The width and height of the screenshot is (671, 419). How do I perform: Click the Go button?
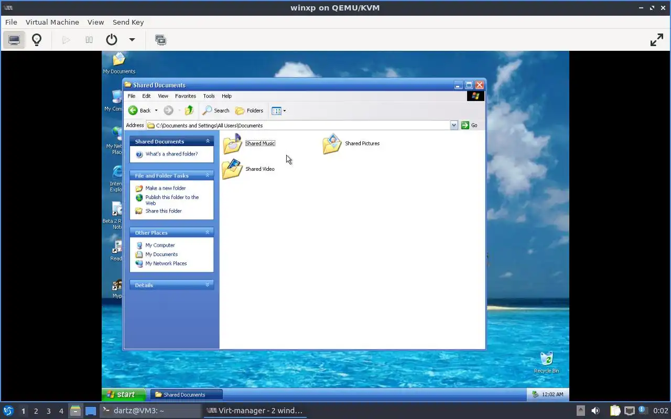[469, 125]
